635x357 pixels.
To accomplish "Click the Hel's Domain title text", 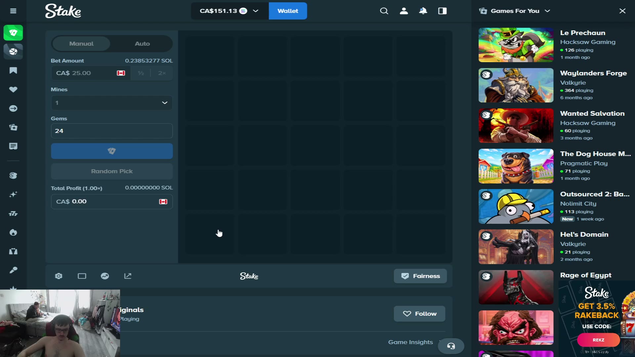I will click(584, 234).
